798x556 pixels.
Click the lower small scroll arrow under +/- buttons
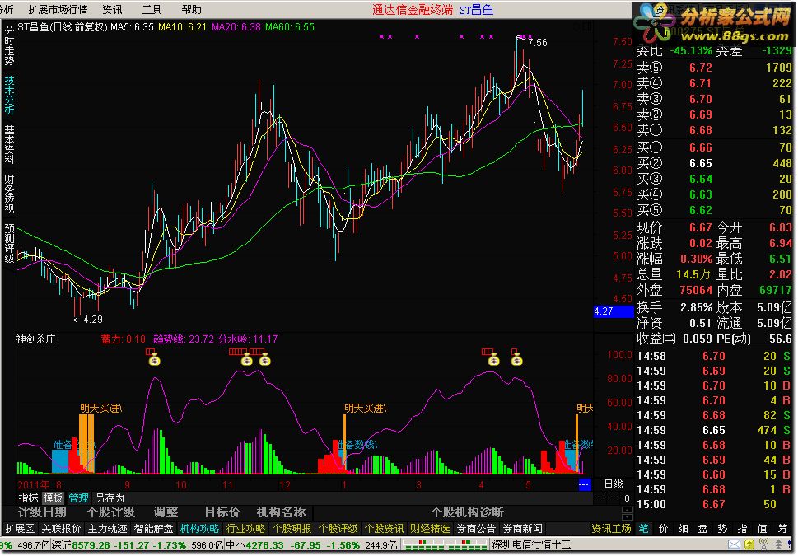[627, 516]
